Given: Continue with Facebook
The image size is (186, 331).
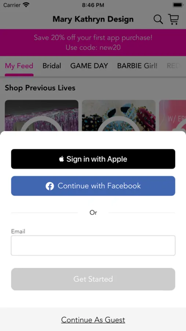Looking at the screenshot, I should [x=93, y=186].
